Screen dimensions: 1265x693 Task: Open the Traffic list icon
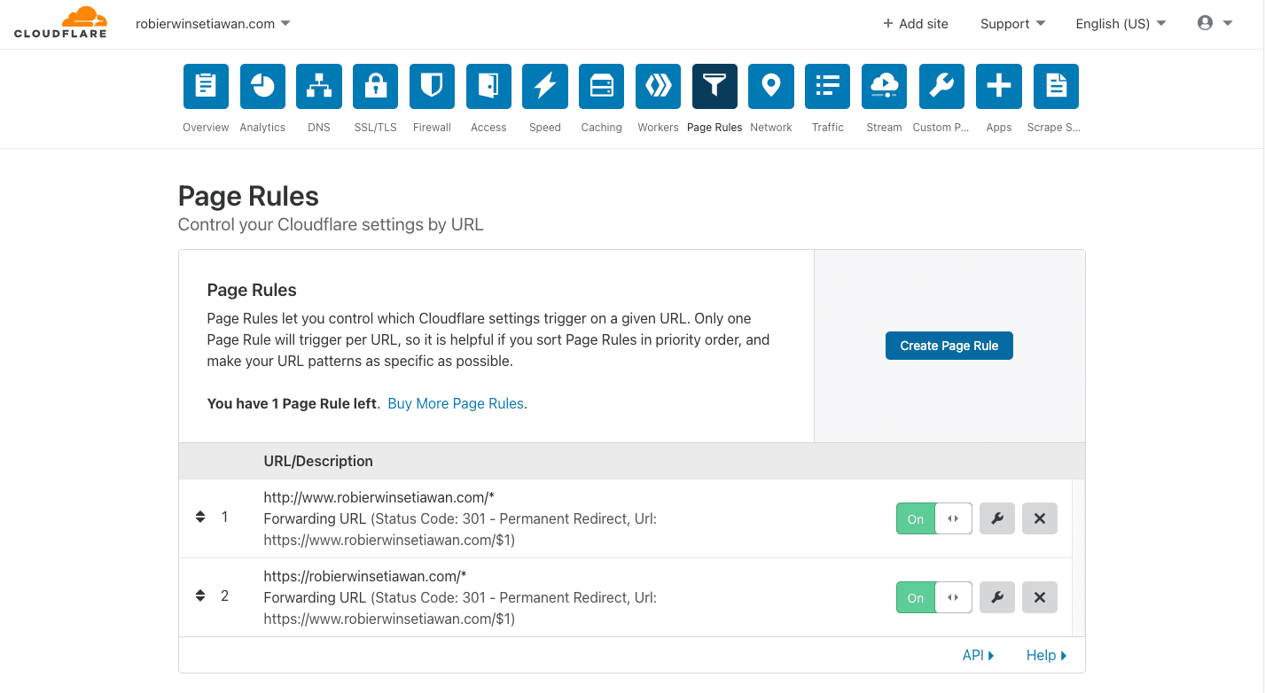tap(828, 86)
